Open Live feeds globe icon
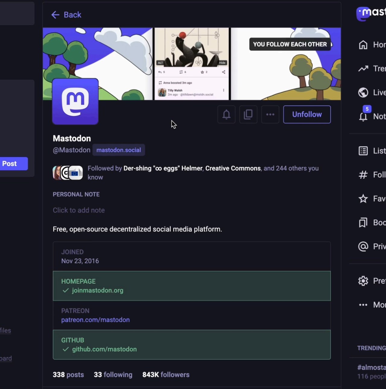 click(x=363, y=93)
